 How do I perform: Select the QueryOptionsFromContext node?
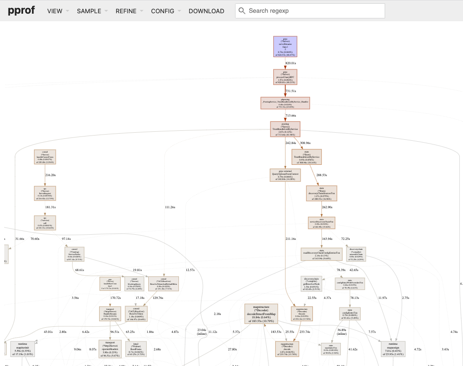(x=285, y=175)
